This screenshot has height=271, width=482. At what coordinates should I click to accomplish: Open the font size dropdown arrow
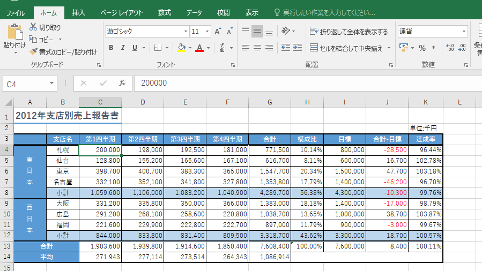pyautogui.click(x=207, y=31)
